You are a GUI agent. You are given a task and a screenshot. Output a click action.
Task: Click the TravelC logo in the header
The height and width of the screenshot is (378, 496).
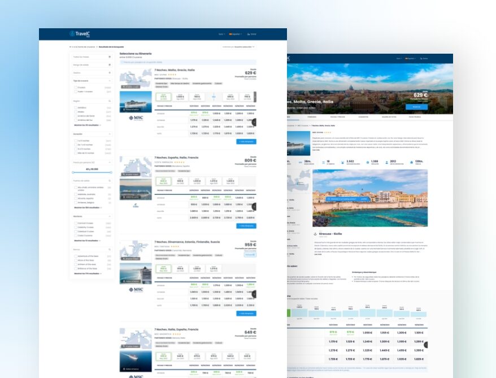[80, 34]
